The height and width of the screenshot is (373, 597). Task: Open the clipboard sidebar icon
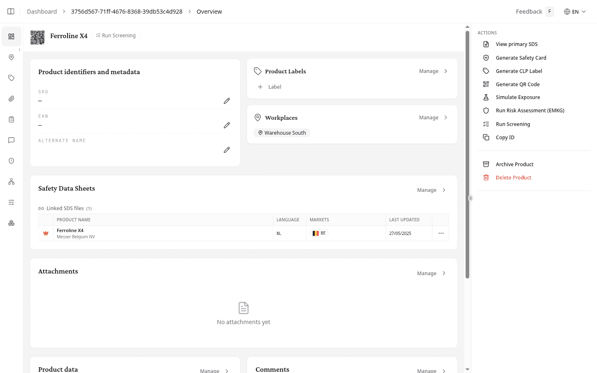click(x=11, y=119)
